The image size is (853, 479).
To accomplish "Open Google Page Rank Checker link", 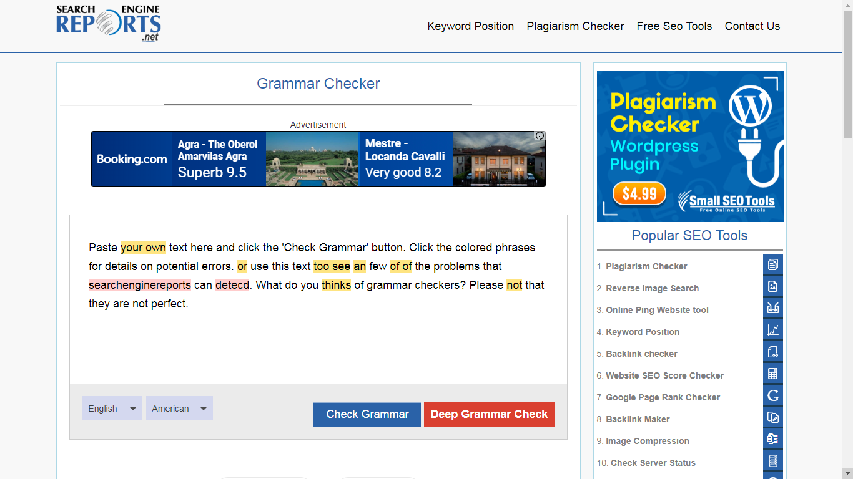I will pyautogui.click(x=663, y=397).
